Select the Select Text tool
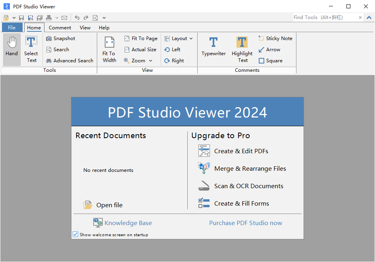 (31, 50)
